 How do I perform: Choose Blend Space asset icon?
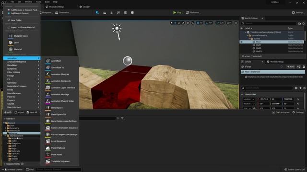pyautogui.click(x=47, y=107)
